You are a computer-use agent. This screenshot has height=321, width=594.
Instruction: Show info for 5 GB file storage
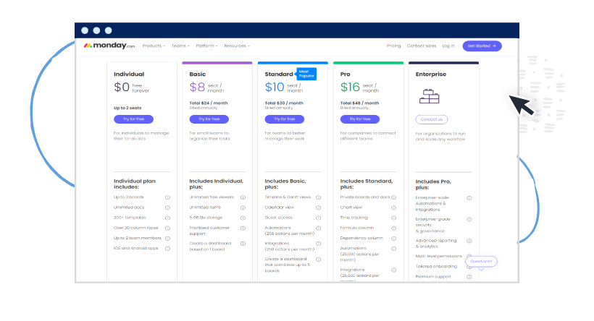pos(243,218)
